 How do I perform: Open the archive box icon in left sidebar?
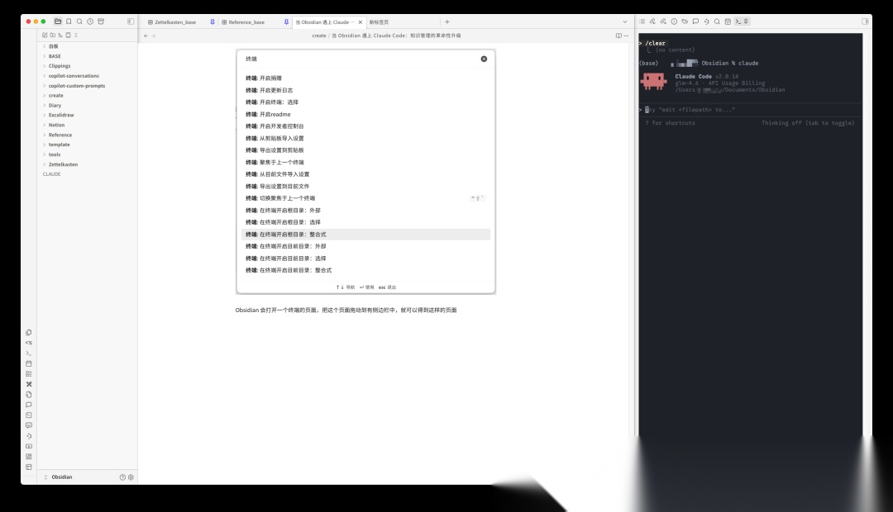[x=101, y=21]
